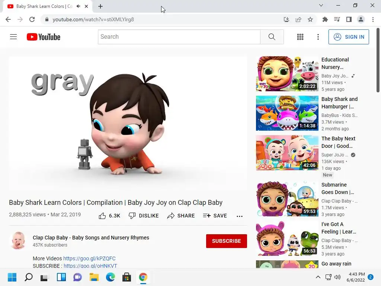381x286 pixels.
Task: Click the share page icon in address bar
Action: [x=298, y=19]
